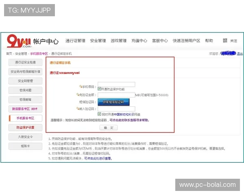Viewport: 244px width, 195px height.
Task: Click the 手机服务专区 breadcrumb link
Action: click(39, 54)
